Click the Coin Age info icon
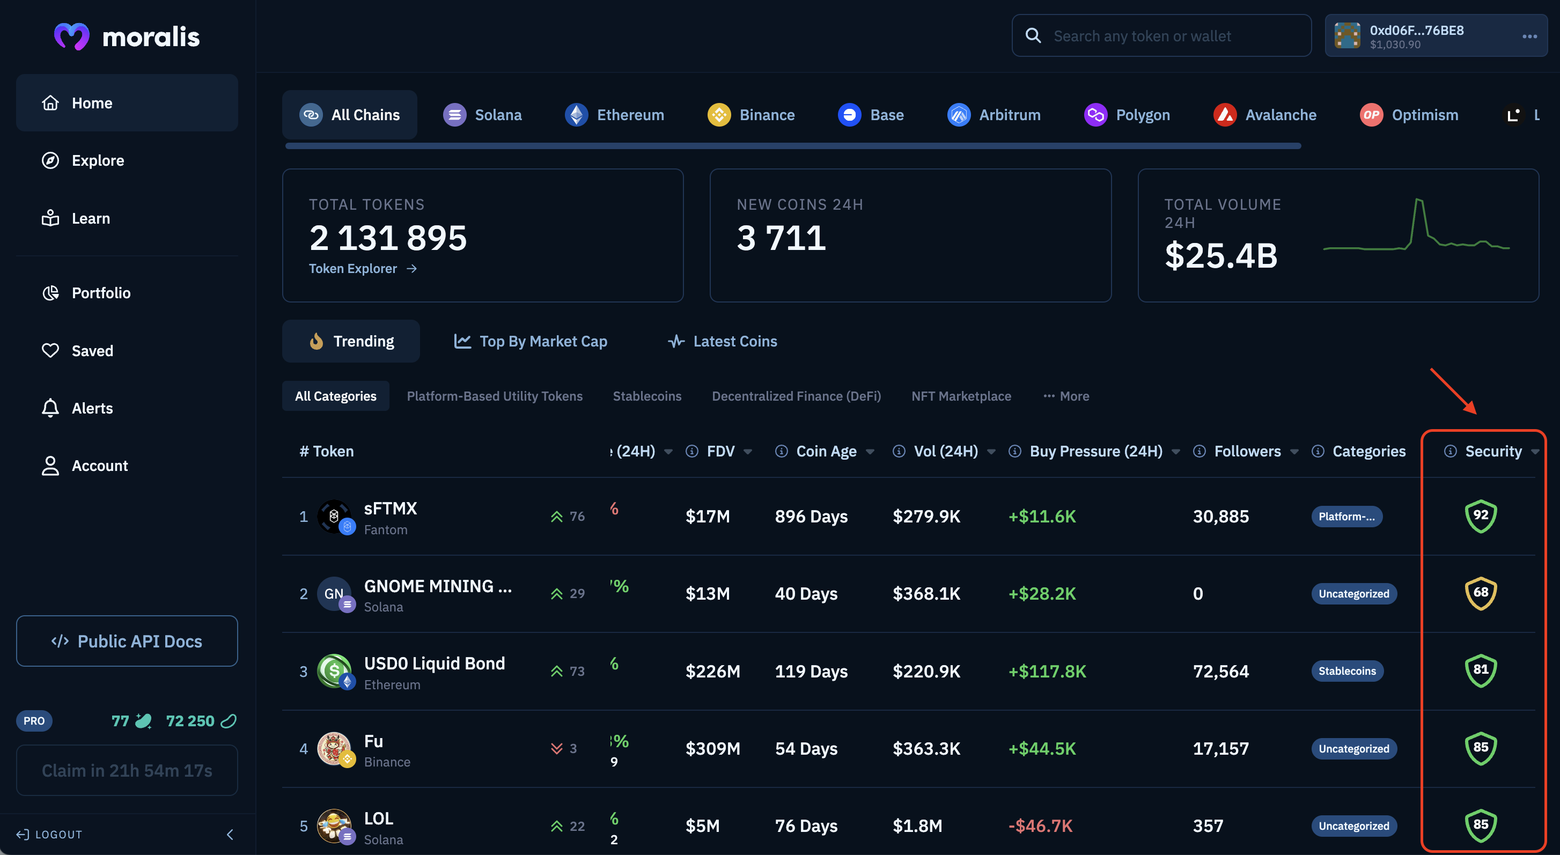This screenshot has width=1560, height=855. (781, 451)
